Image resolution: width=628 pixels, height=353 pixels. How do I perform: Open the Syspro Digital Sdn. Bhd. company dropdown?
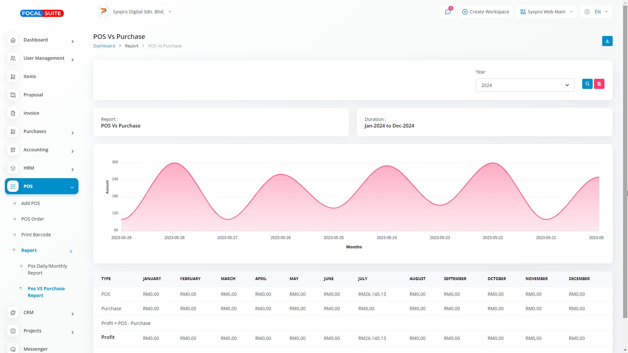(x=135, y=12)
